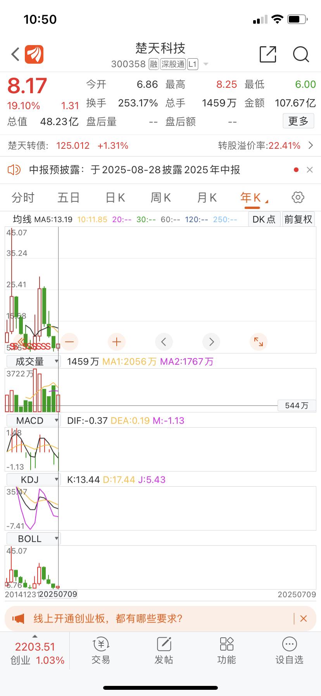The width and height of the screenshot is (321, 696).
Task: Tap the 最高 8.25 value
Action: point(227,84)
